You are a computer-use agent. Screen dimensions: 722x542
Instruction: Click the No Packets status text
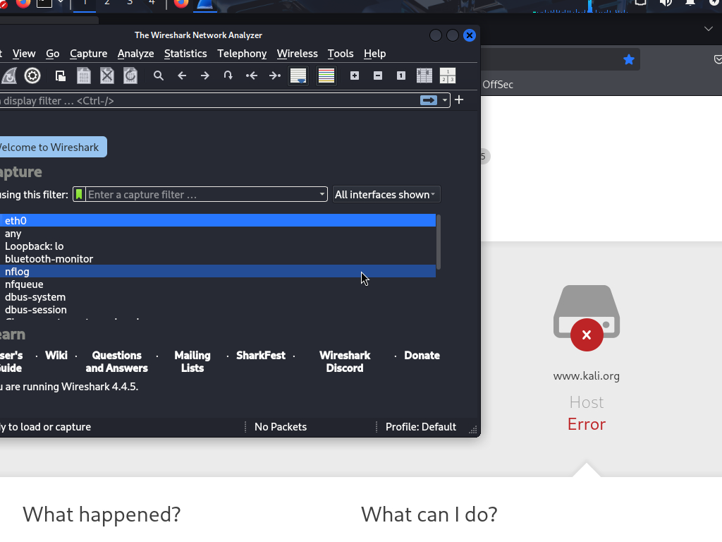pos(281,427)
